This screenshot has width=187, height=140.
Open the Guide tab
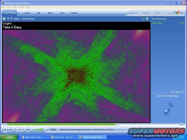pyautogui.click(x=74, y=13)
